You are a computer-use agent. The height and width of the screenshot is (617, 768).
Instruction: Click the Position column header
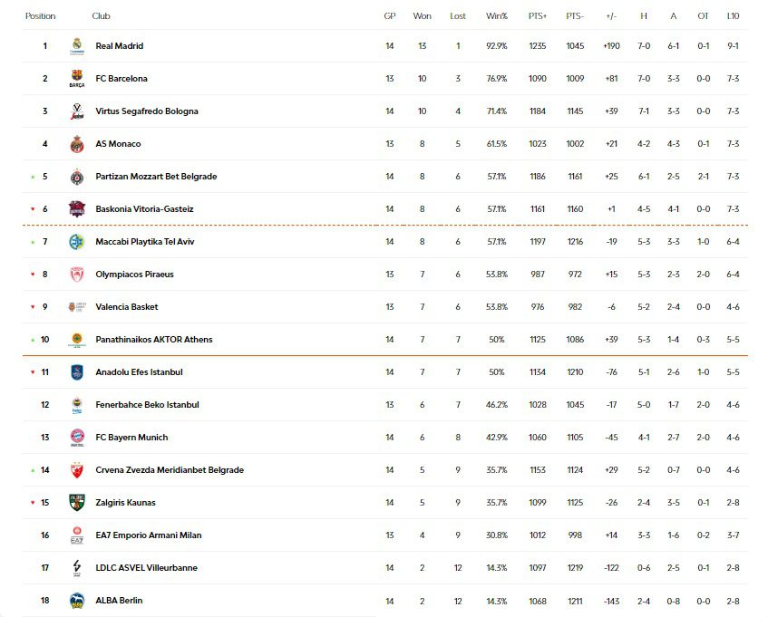40,16
